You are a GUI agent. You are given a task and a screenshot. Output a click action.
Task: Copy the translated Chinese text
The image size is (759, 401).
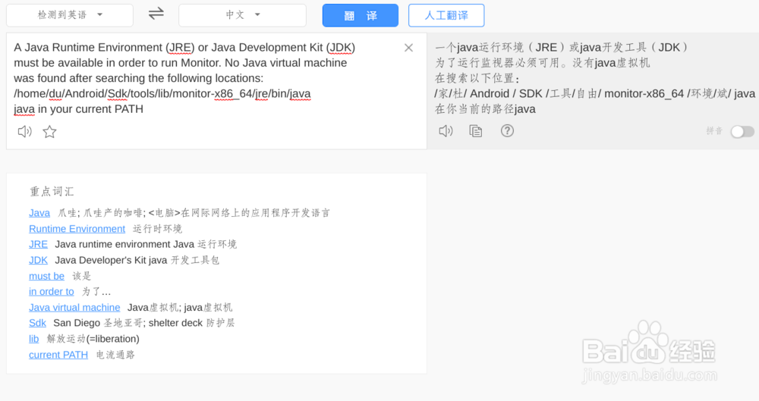[476, 131]
